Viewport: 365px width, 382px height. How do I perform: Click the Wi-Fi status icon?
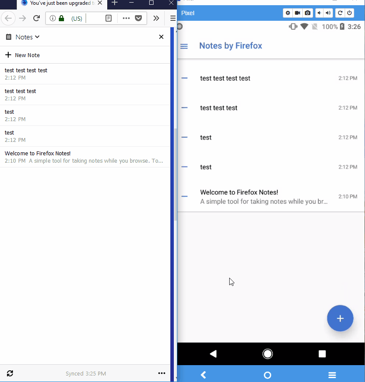[304, 26]
